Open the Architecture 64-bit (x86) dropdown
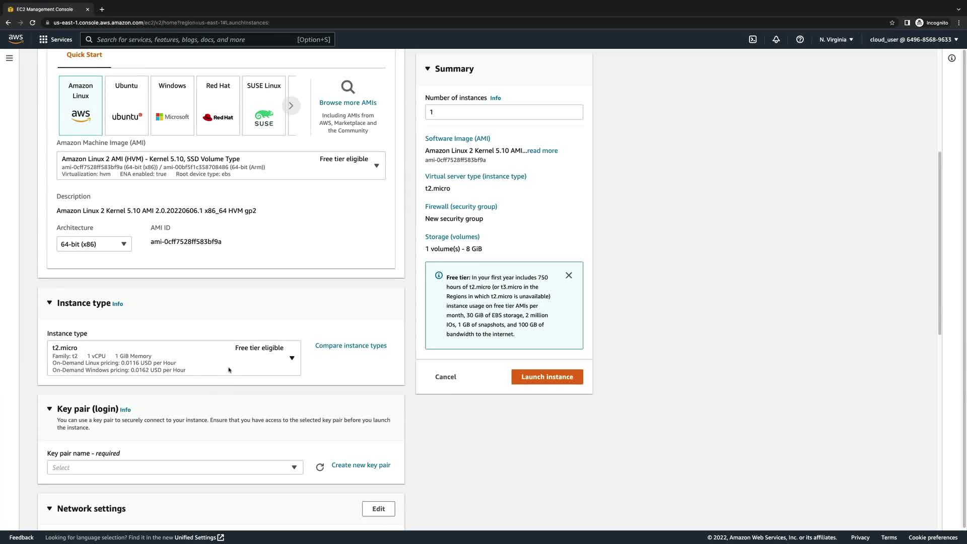Image resolution: width=967 pixels, height=544 pixels. (x=94, y=244)
